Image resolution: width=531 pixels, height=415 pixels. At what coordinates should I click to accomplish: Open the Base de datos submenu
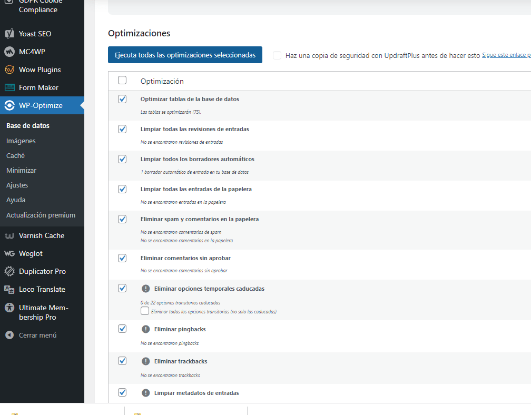coord(28,125)
